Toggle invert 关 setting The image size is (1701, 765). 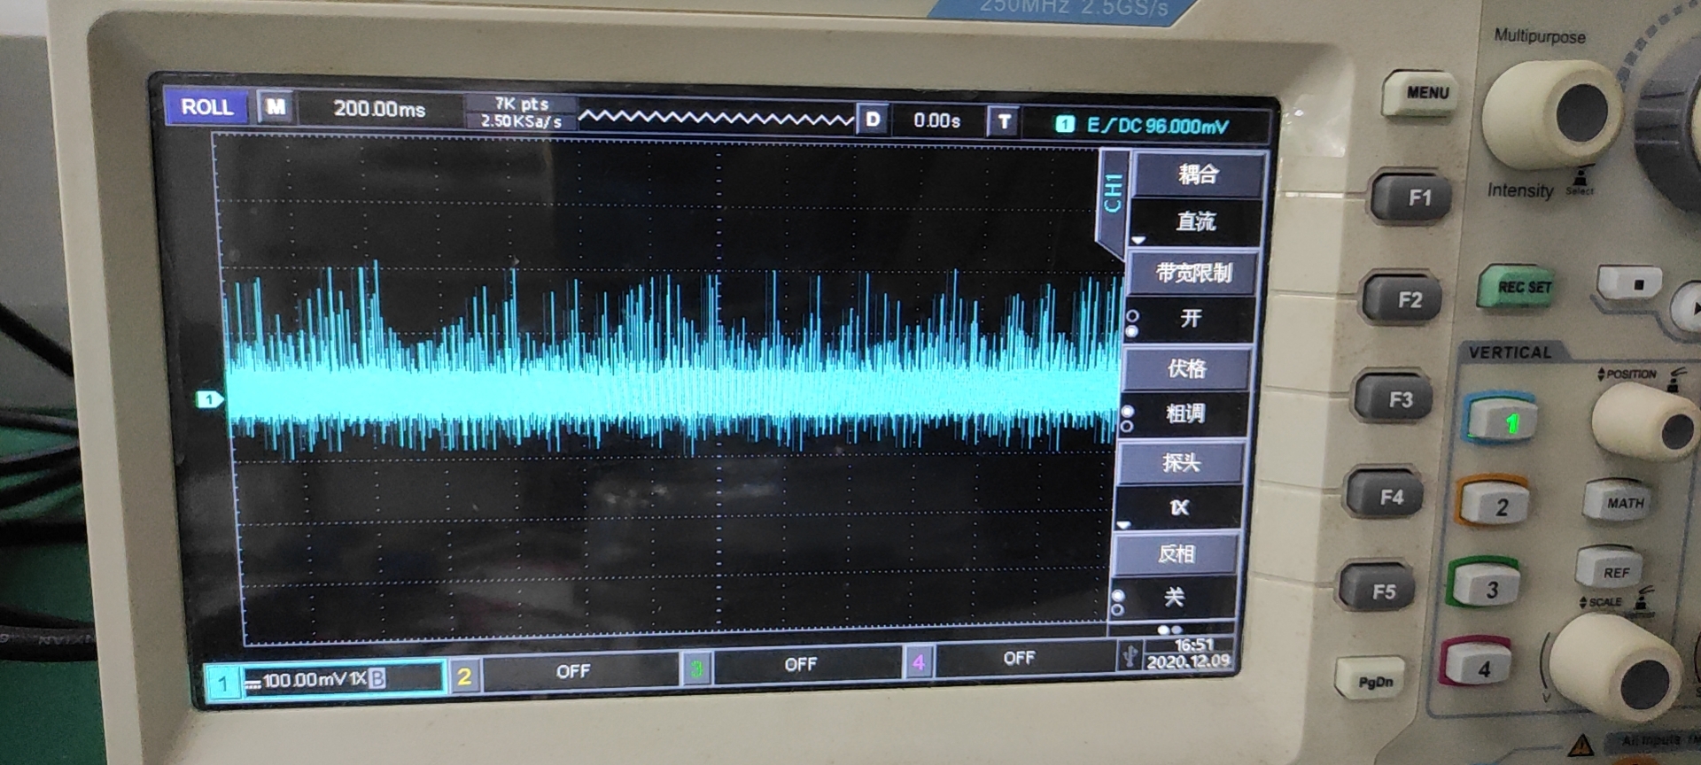click(x=1173, y=598)
